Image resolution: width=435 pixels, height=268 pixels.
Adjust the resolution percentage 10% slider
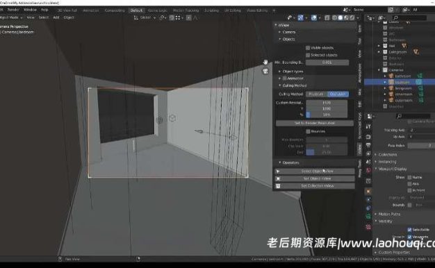click(327, 115)
